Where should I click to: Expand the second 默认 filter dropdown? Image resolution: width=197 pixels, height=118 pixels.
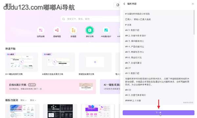point(33,100)
